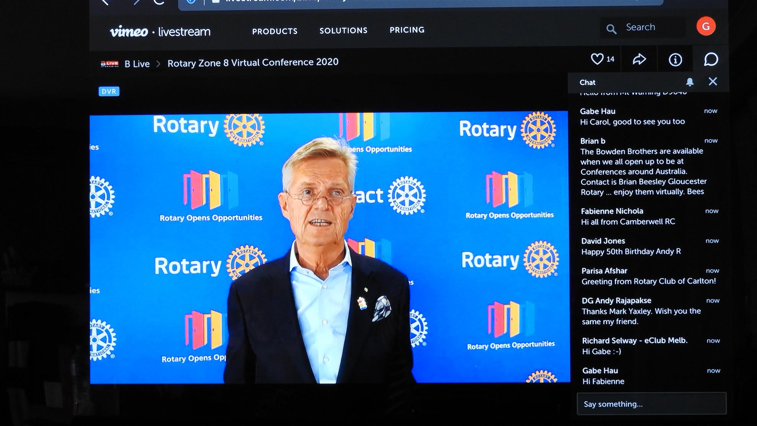The width and height of the screenshot is (757, 426).
Task: Go to the Vimeo Livestream home logo
Action: [x=160, y=31]
